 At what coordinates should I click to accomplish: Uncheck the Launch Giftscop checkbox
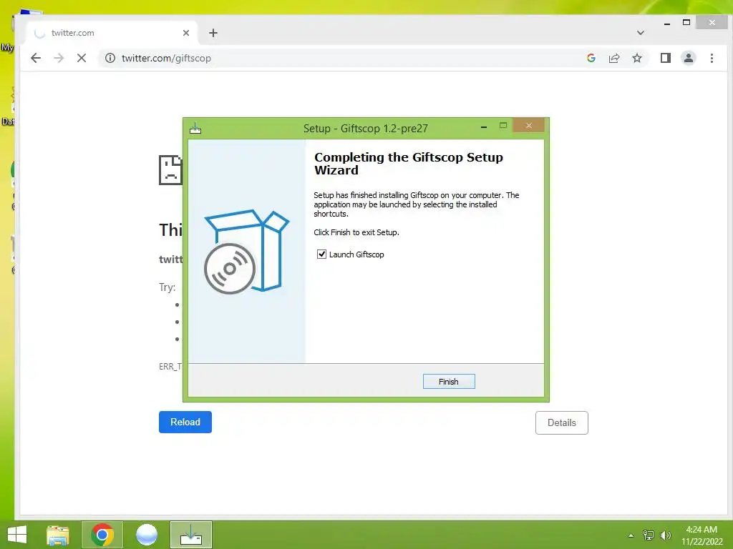[x=321, y=254]
